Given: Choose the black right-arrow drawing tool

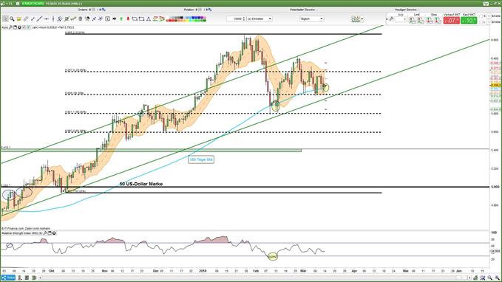Looking at the screenshot, I should (115, 19).
